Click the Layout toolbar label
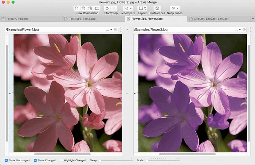Image resolution: width=255 pixels, height=165 pixels. tap(142, 13)
